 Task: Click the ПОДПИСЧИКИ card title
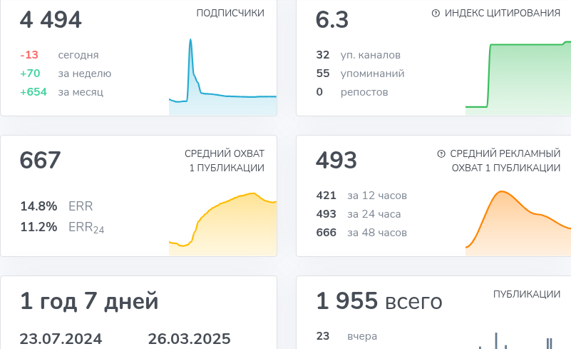(230, 13)
